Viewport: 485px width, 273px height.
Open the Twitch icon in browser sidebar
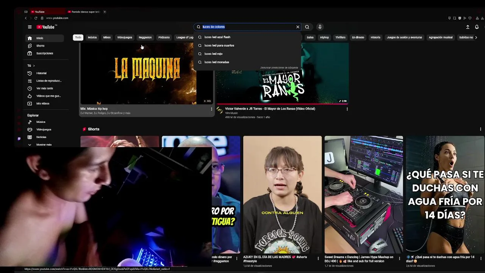(19, 139)
